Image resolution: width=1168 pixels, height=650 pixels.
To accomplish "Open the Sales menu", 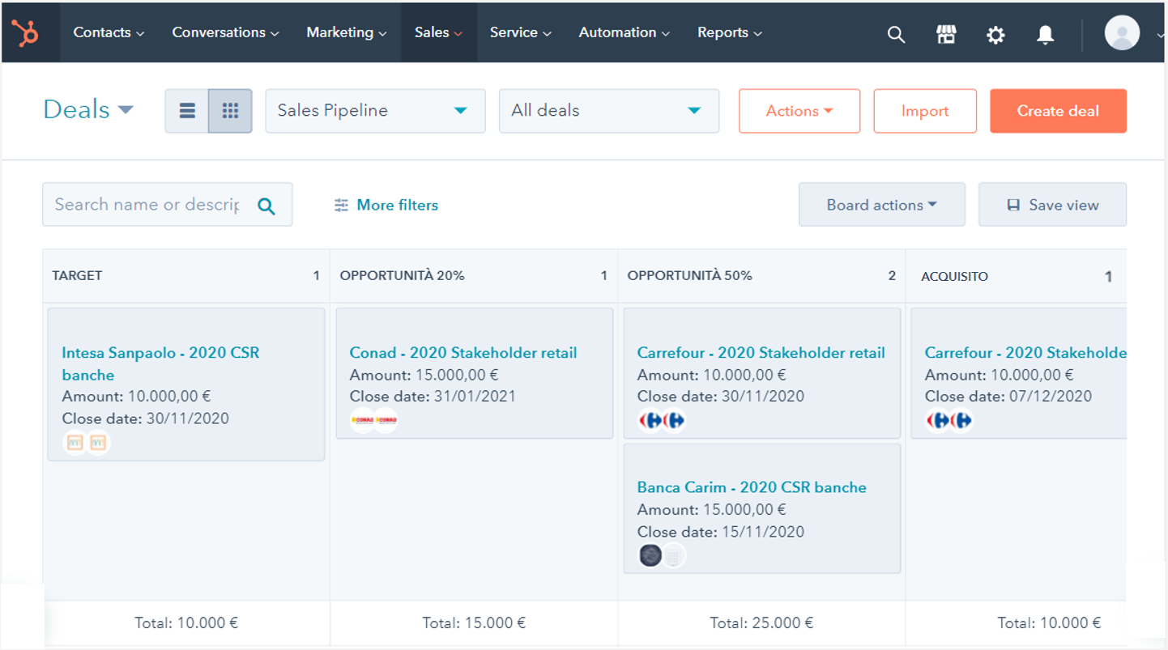I will point(438,32).
